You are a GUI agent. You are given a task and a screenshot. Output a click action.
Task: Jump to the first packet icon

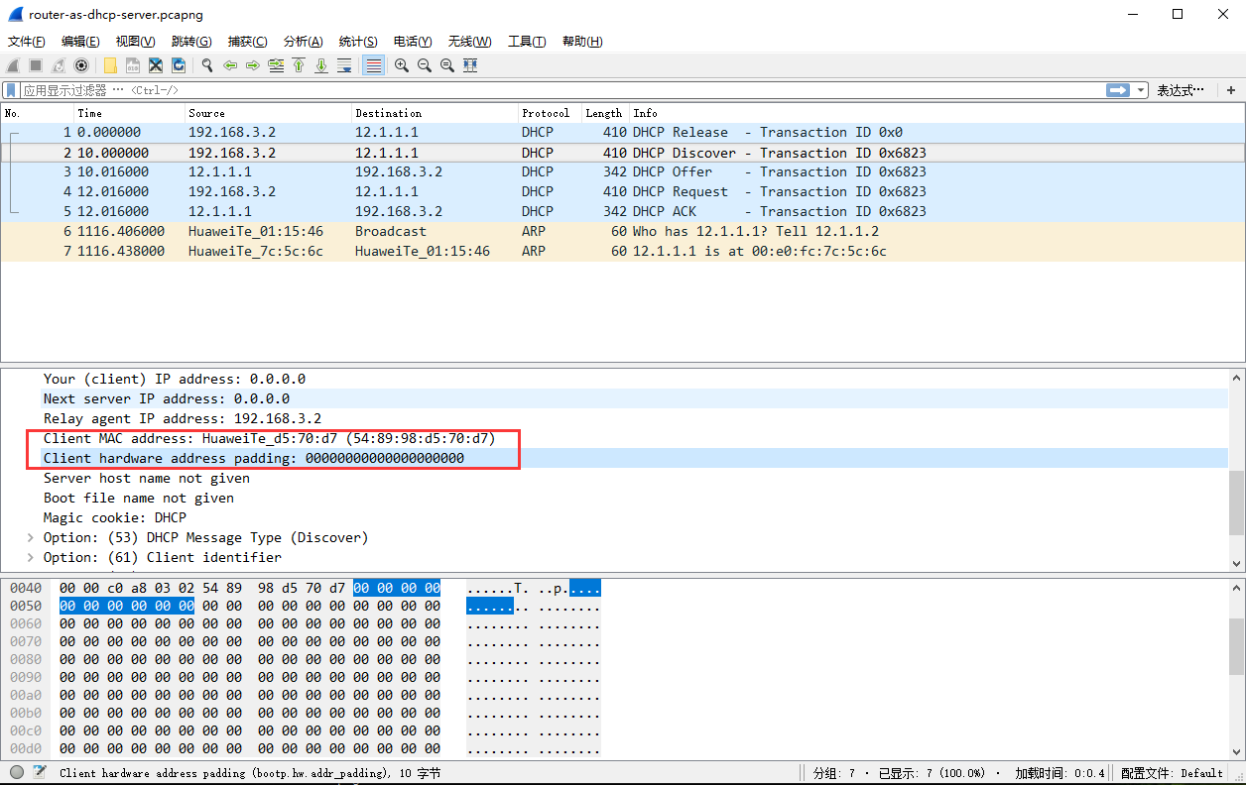click(x=298, y=65)
